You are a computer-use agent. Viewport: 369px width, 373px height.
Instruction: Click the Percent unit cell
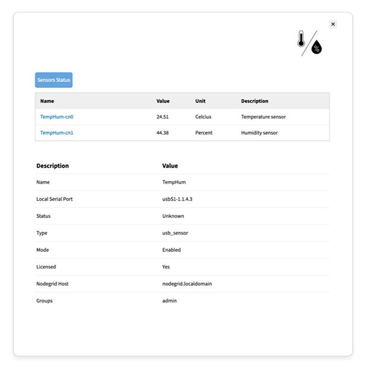point(204,133)
